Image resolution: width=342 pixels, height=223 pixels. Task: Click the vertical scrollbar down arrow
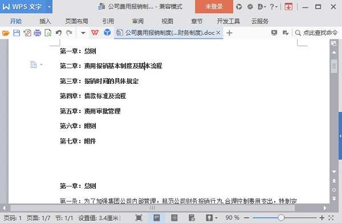(334, 172)
